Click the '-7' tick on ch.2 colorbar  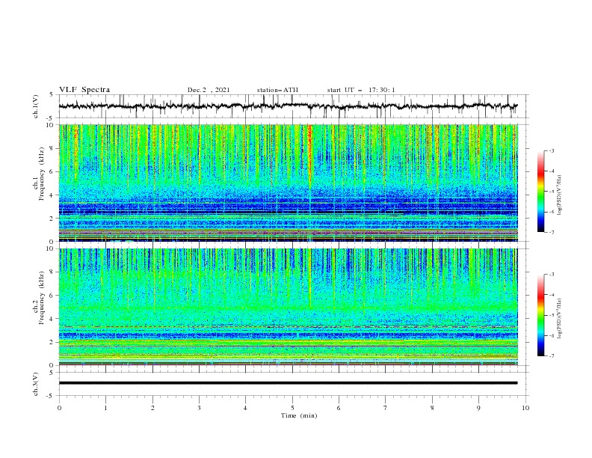(551, 356)
